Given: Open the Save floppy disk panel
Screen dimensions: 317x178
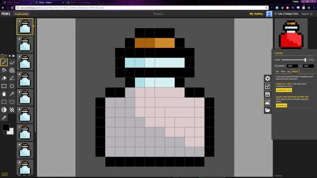Looking at the screenshot, I should (x=267, y=94).
